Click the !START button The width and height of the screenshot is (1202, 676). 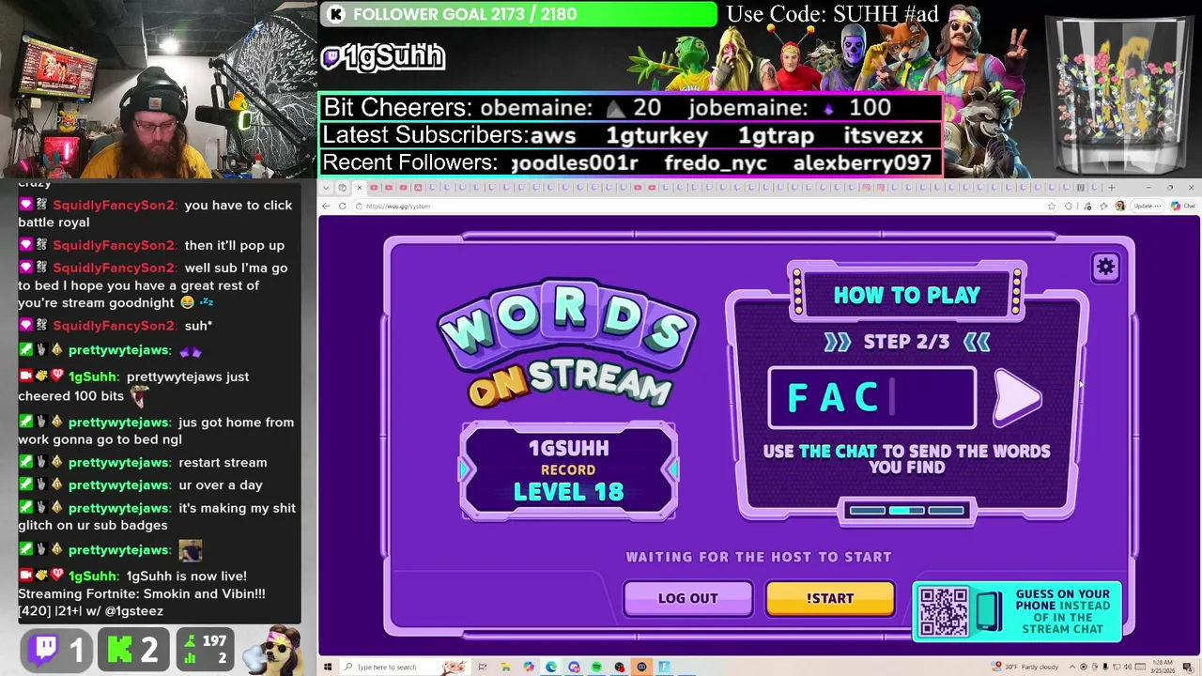tap(830, 598)
